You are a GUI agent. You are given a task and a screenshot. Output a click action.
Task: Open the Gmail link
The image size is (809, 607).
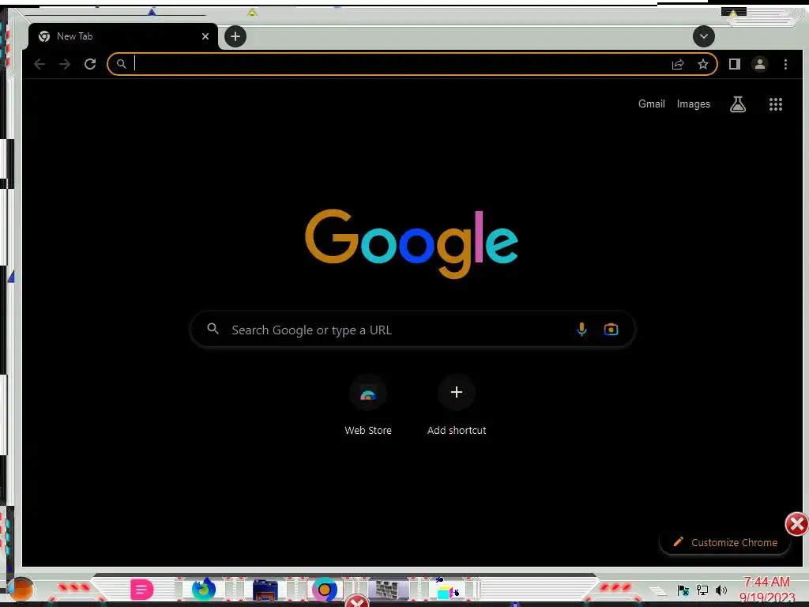(652, 104)
